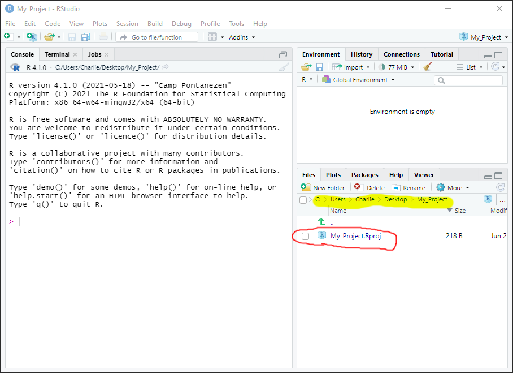Expand the Global Environment dropdown
513x373 pixels.
click(x=358, y=80)
